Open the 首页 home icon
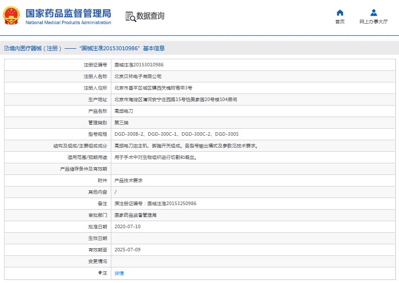The width and height of the screenshot is (399, 283). pyautogui.click(x=340, y=13)
